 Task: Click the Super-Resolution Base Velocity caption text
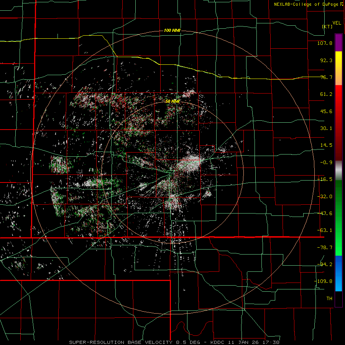tap(174, 342)
